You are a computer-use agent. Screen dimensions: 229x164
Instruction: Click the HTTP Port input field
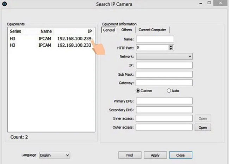(x=152, y=48)
